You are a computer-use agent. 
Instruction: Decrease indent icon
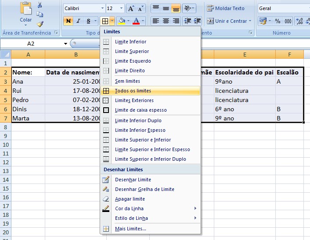click(x=187, y=21)
